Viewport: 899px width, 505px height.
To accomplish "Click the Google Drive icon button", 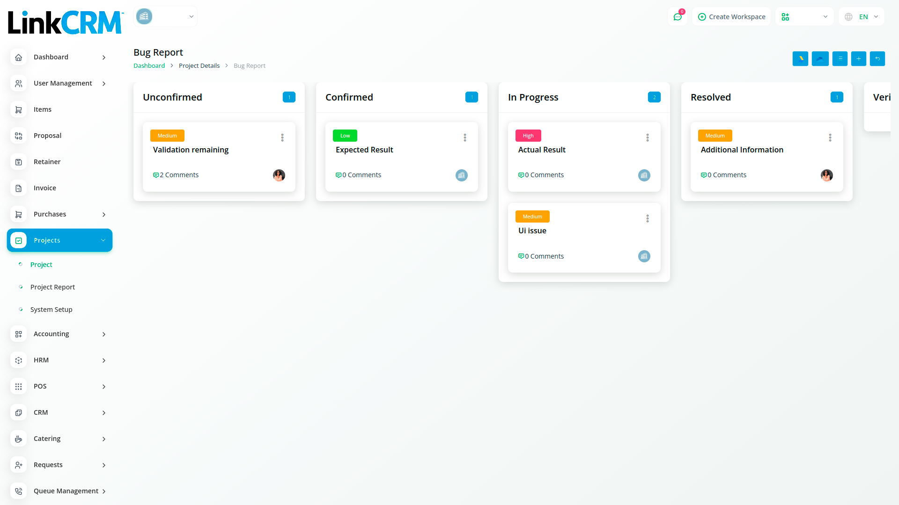I will [800, 58].
